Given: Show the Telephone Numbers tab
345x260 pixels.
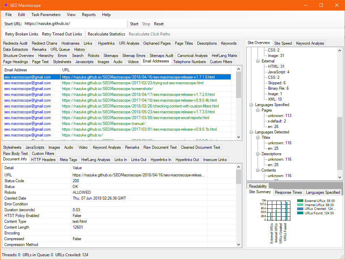Looking at the screenshot, I should [x=190, y=62].
